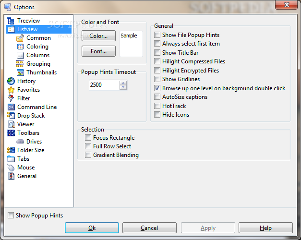Uncheck Browse up one level on background double click
Screen dimensions: 301x240
point(157,88)
